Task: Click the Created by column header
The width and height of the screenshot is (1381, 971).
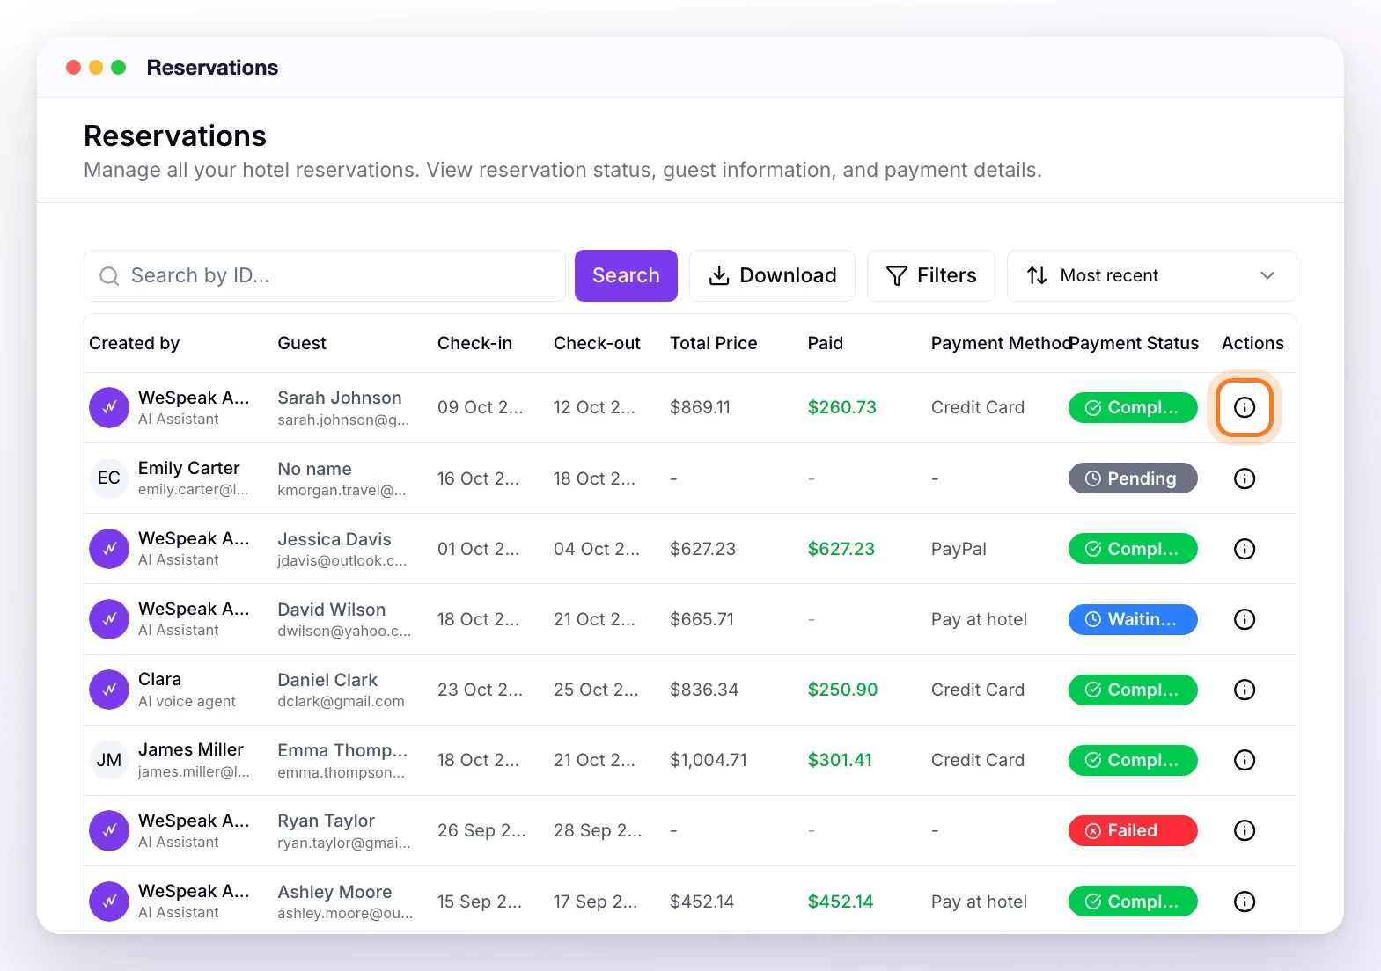Action: pos(134,343)
